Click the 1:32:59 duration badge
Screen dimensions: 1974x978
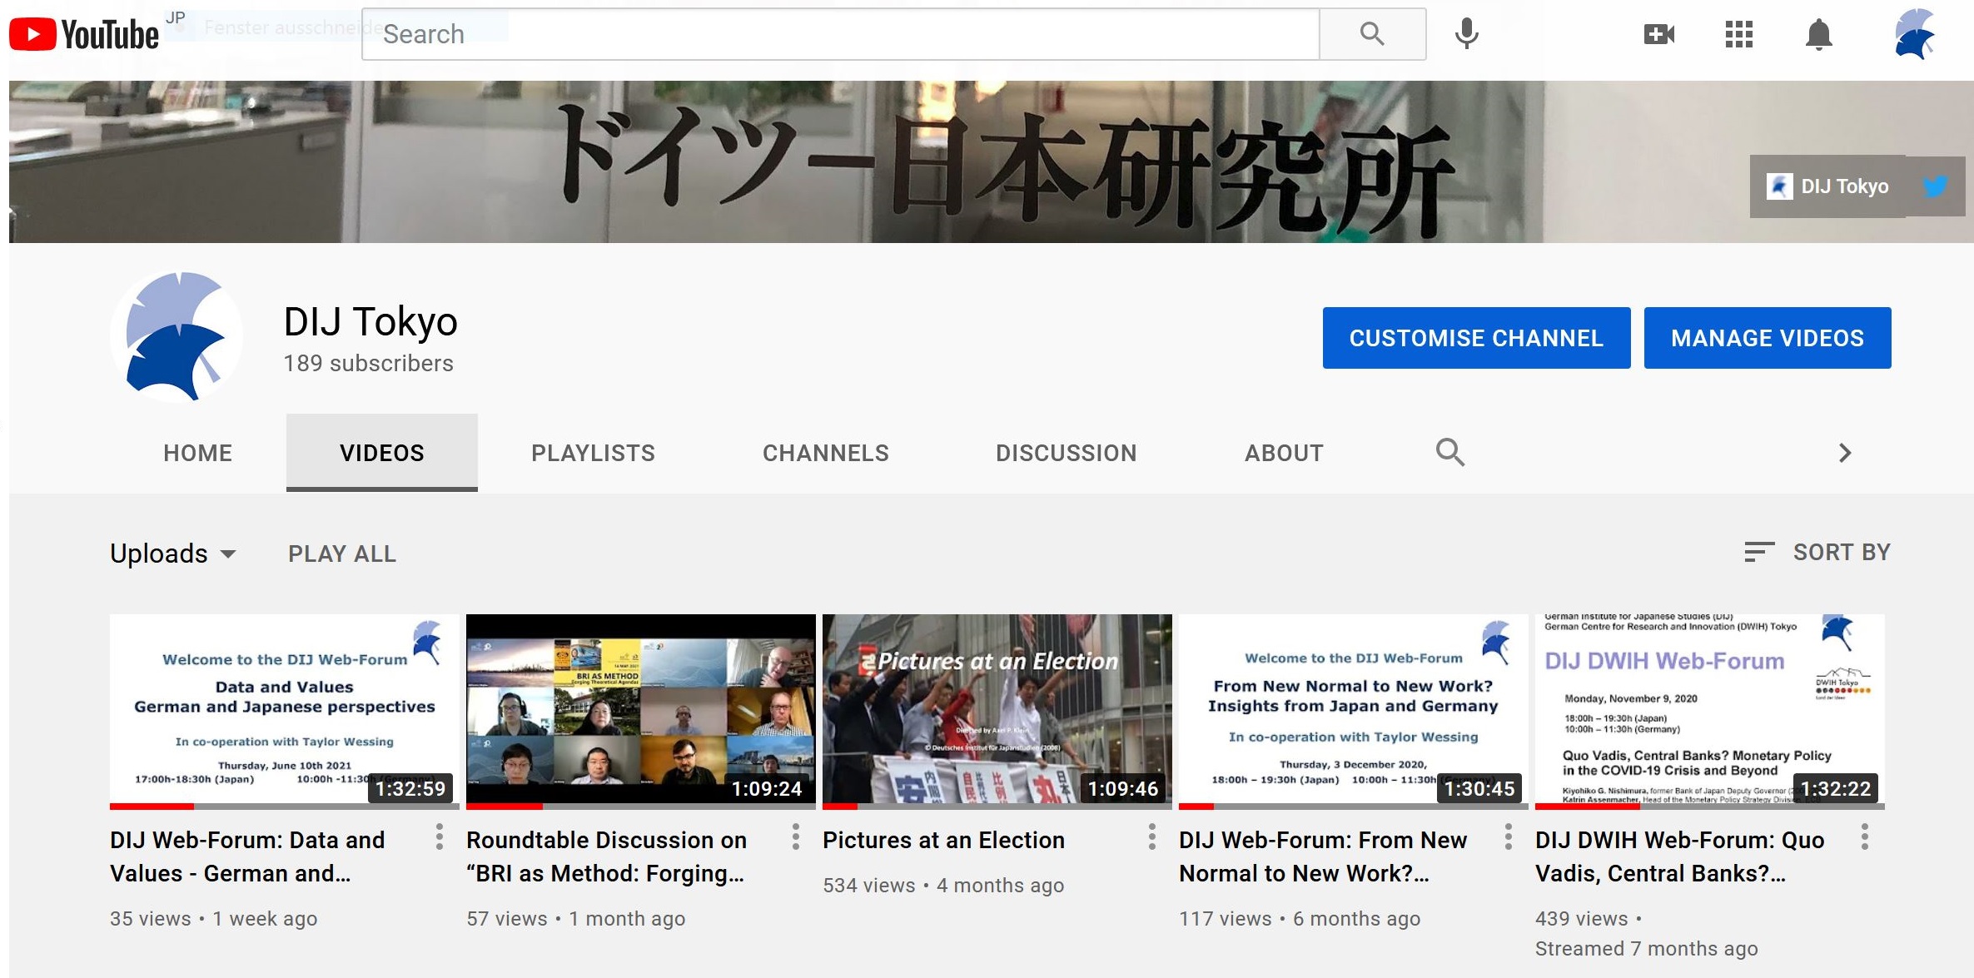(x=410, y=788)
